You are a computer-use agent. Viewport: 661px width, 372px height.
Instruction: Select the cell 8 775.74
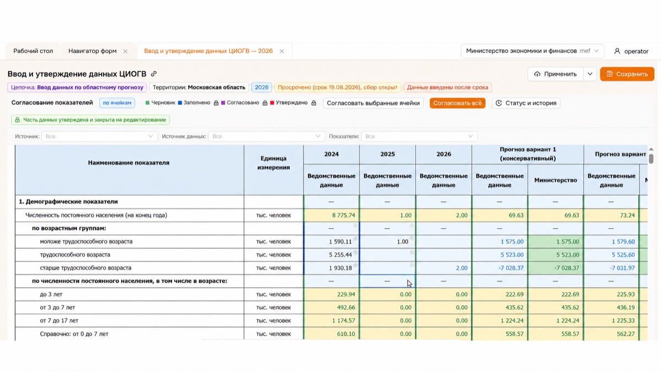(x=332, y=215)
